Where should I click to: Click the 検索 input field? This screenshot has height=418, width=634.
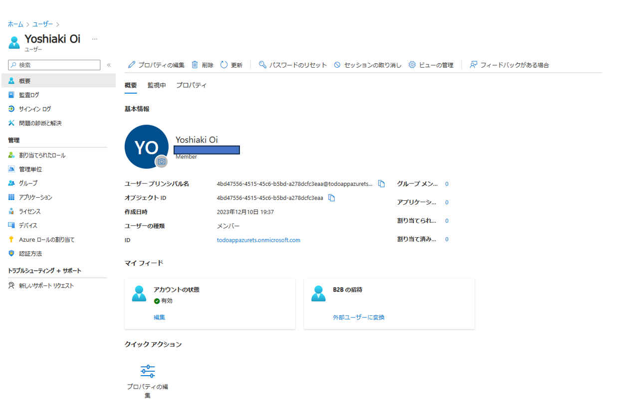pos(54,65)
